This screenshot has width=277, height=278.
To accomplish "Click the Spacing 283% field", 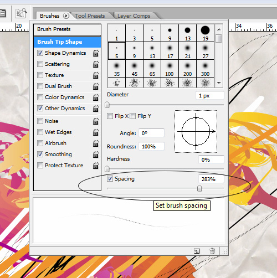I will (211, 179).
